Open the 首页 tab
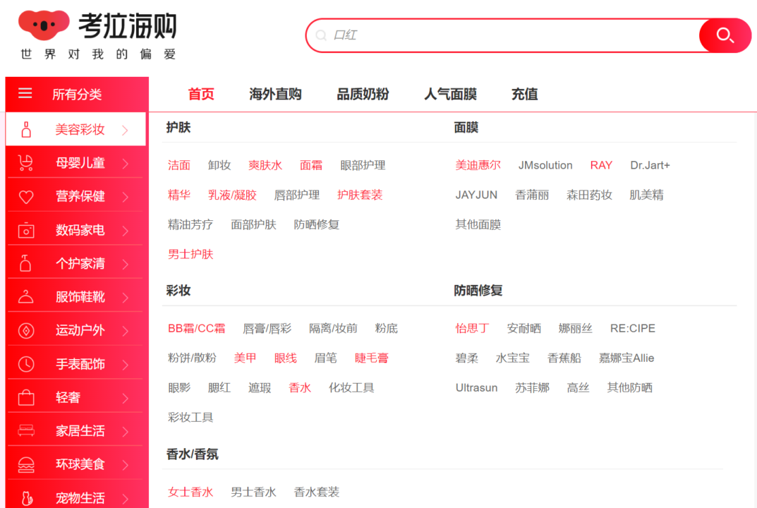Screen dimensions: 757x508 coord(201,94)
